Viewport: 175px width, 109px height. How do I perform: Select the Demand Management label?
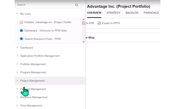[x=33, y=89]
